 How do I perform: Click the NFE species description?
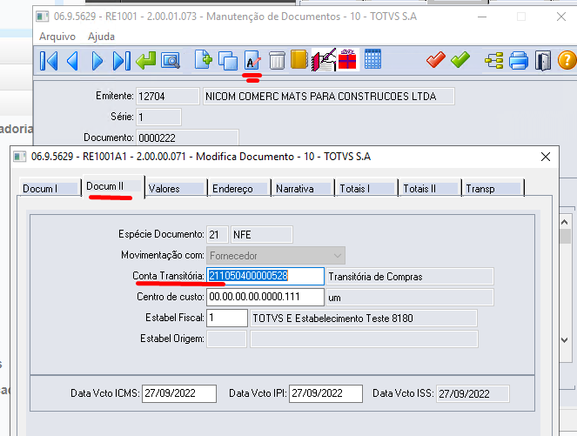262,234
